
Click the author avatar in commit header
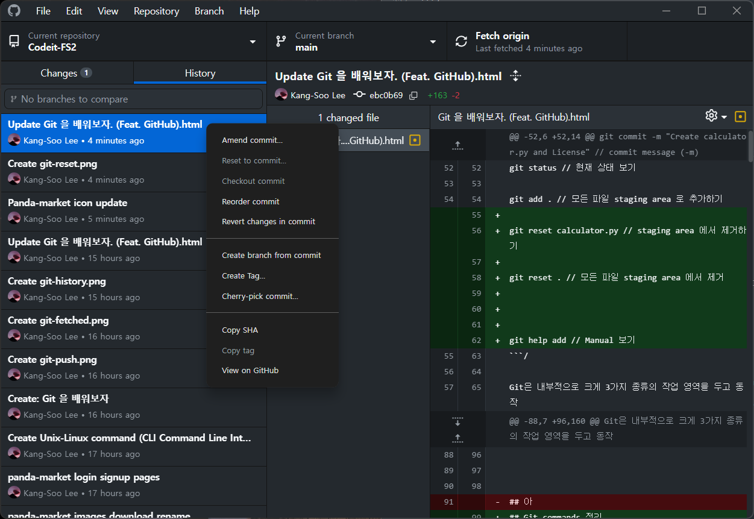(x=281, y=95)
